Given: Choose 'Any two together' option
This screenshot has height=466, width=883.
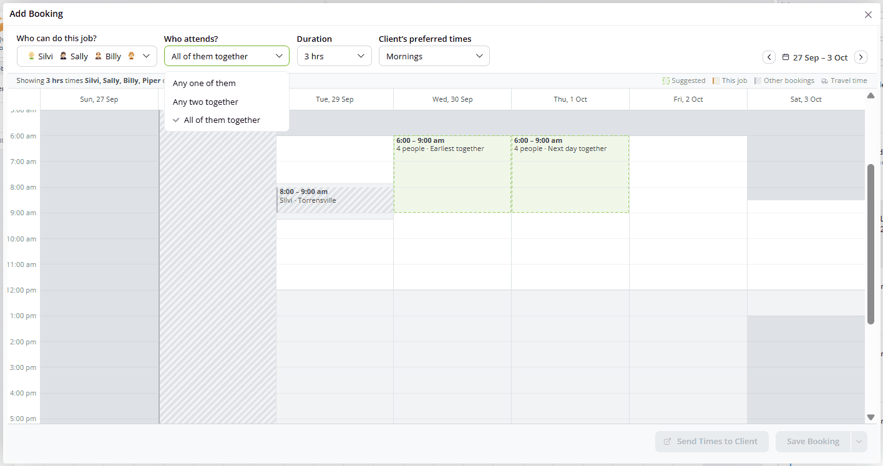Looking at the screenshot, I should click(227, 102).
